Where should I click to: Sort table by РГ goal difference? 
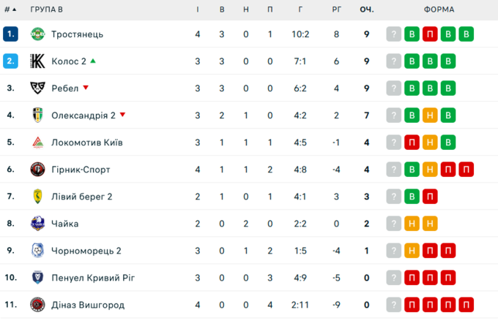(x=336, y=9)
